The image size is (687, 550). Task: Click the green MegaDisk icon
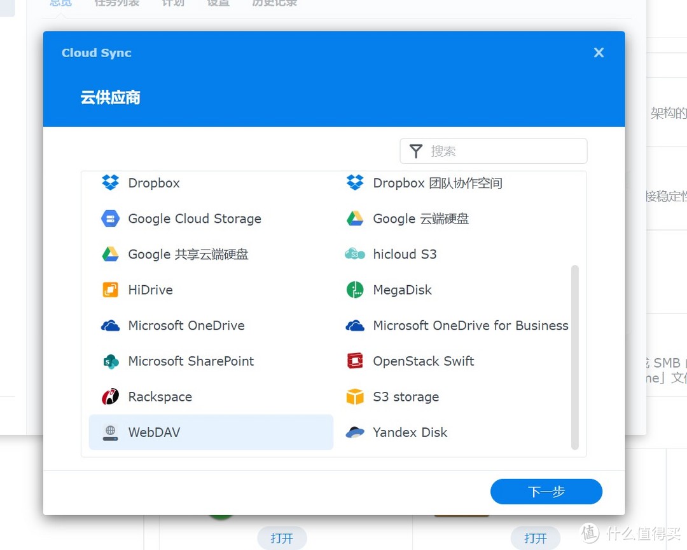point(355,290)
